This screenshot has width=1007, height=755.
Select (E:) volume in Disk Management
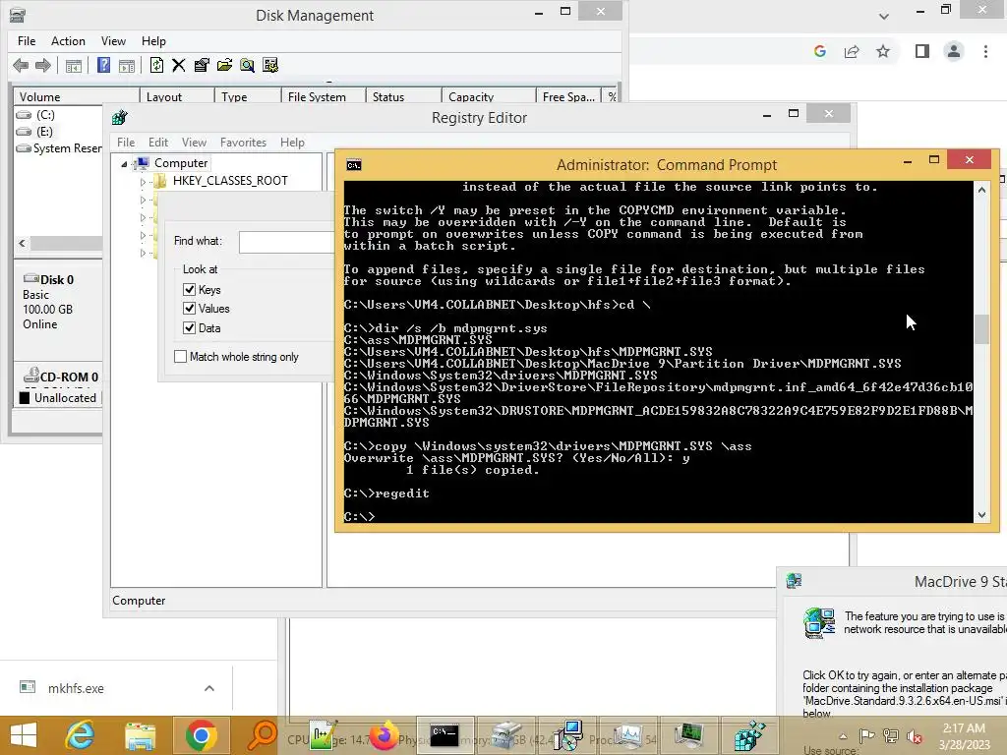click(44, 132)
